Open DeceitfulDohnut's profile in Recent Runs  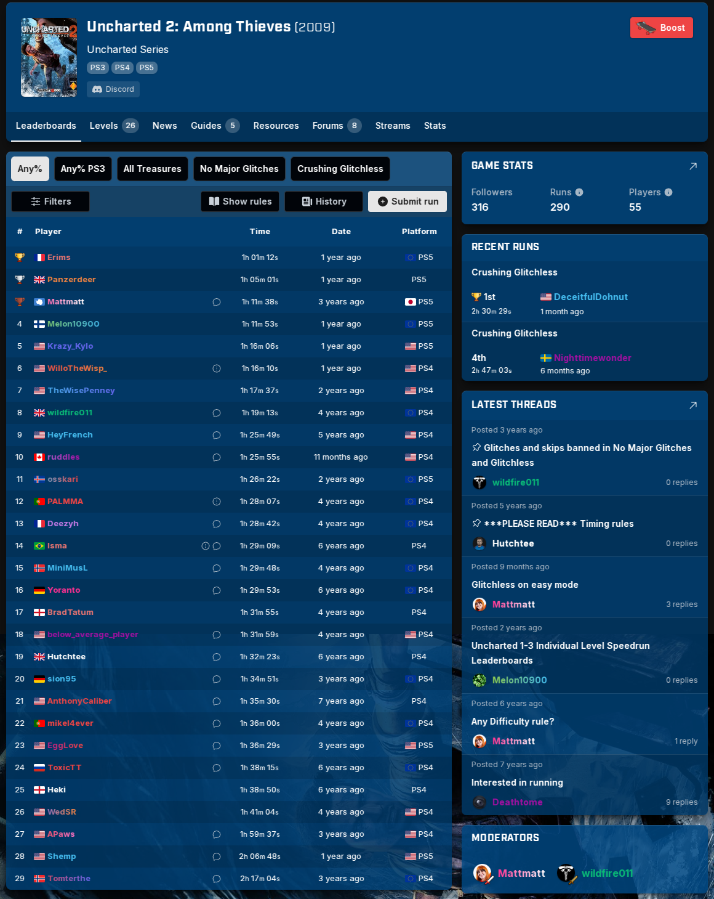591,297
